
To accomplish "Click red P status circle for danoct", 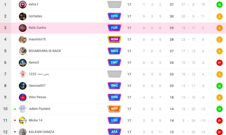I will pos(220,63).
